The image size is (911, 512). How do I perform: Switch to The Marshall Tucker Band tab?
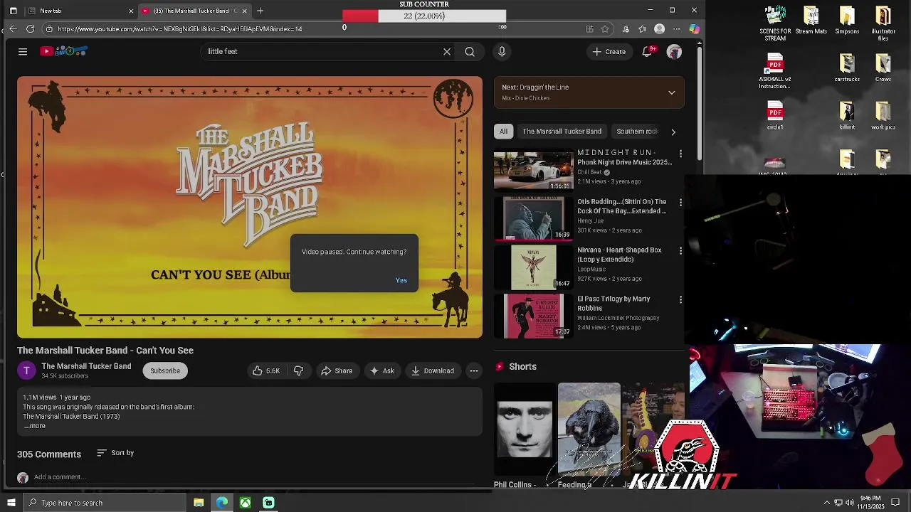tap(194, 11)
